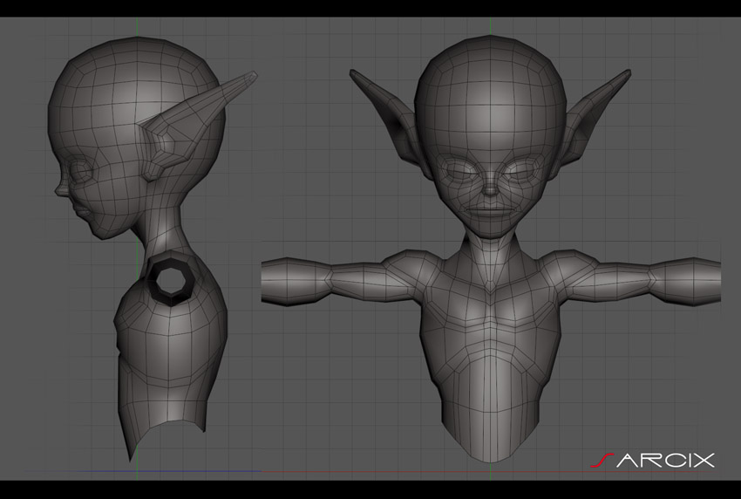Click the eye on the side-view head

click(80, 171)
